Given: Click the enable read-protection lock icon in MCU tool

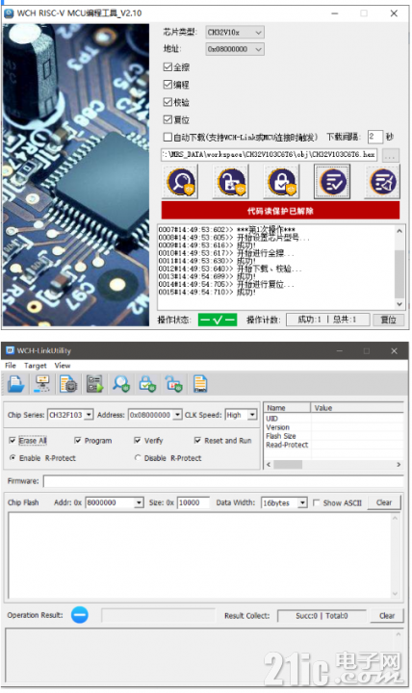Looking at the screenshot, I should point(282,182).
